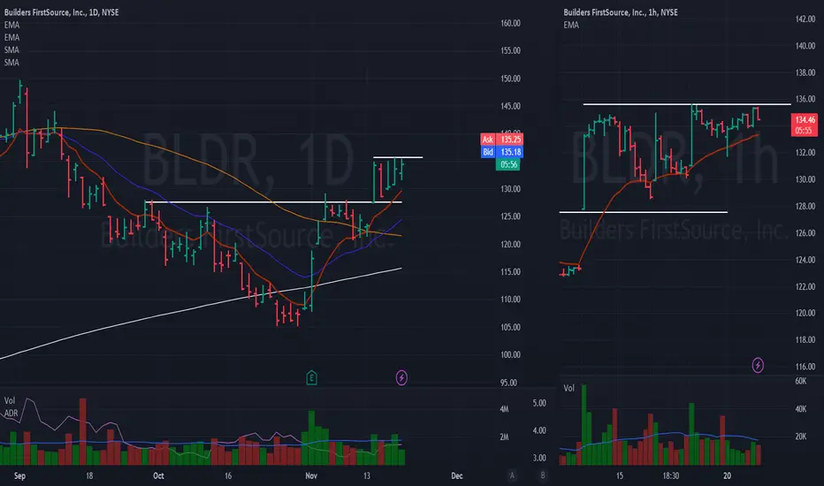
Task: Click the 05:55 countdown on the 1h chart
Action: [x=804, y=130]
